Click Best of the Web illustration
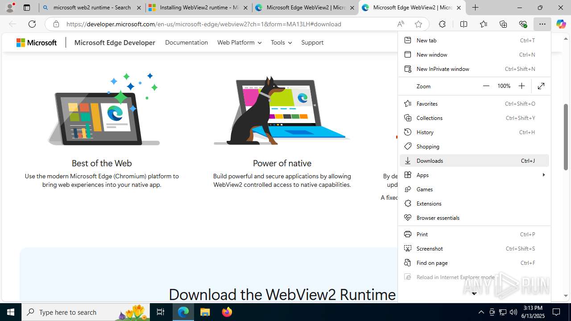571x321 pixels. [104, 109]
